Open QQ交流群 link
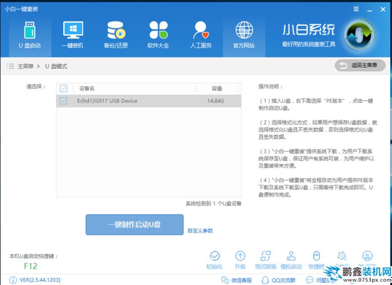 click(278, 280)
